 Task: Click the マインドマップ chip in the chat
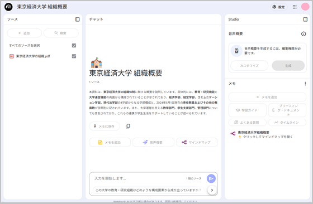pos(197,142)
